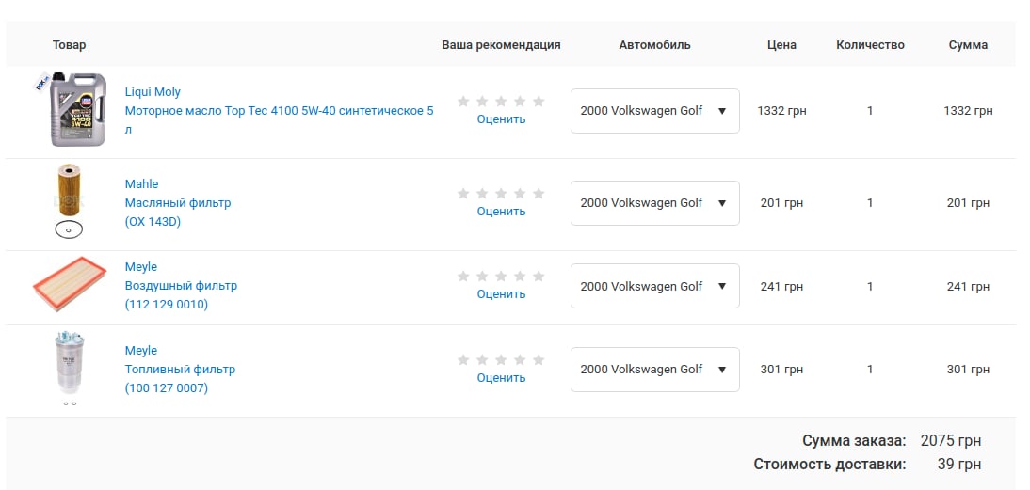Open Моторное масло Top Tec 4100 product link
This screenshot has width=1030, height=490.
point(280,120)
